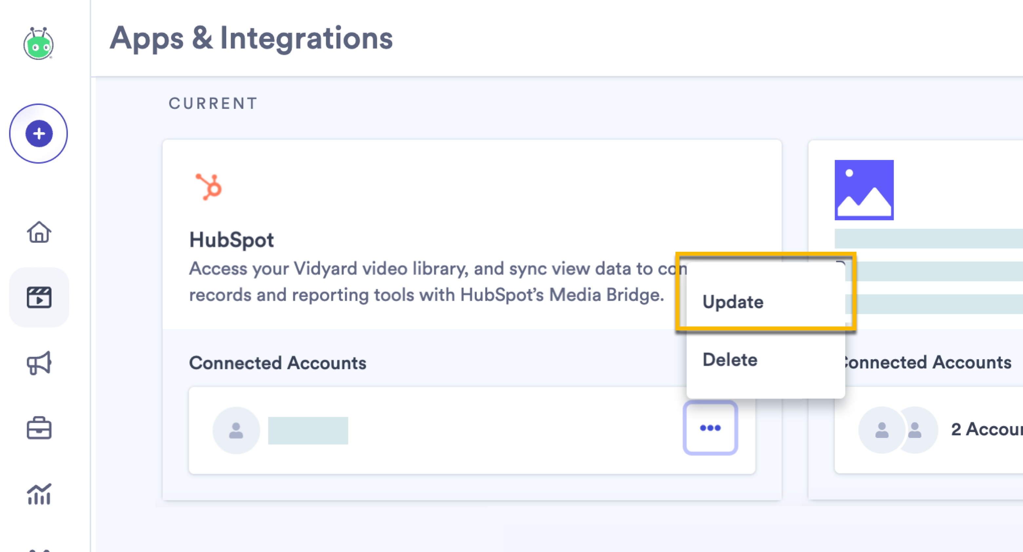1023x552 pixels.
Task: Open the ellipsis options menu on the connected account
Action: 711,428
